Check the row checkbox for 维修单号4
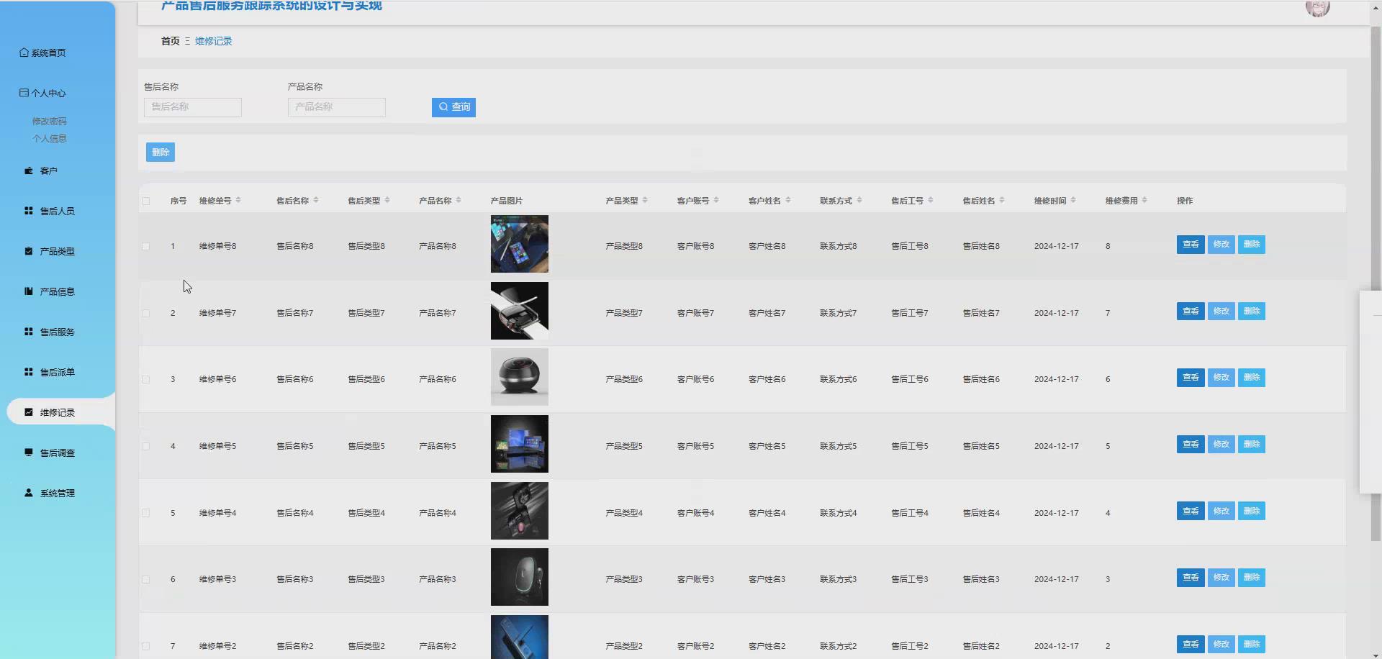 (146, 514)
